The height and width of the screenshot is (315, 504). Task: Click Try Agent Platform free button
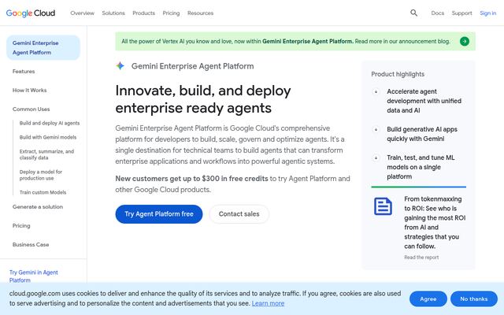159,214
